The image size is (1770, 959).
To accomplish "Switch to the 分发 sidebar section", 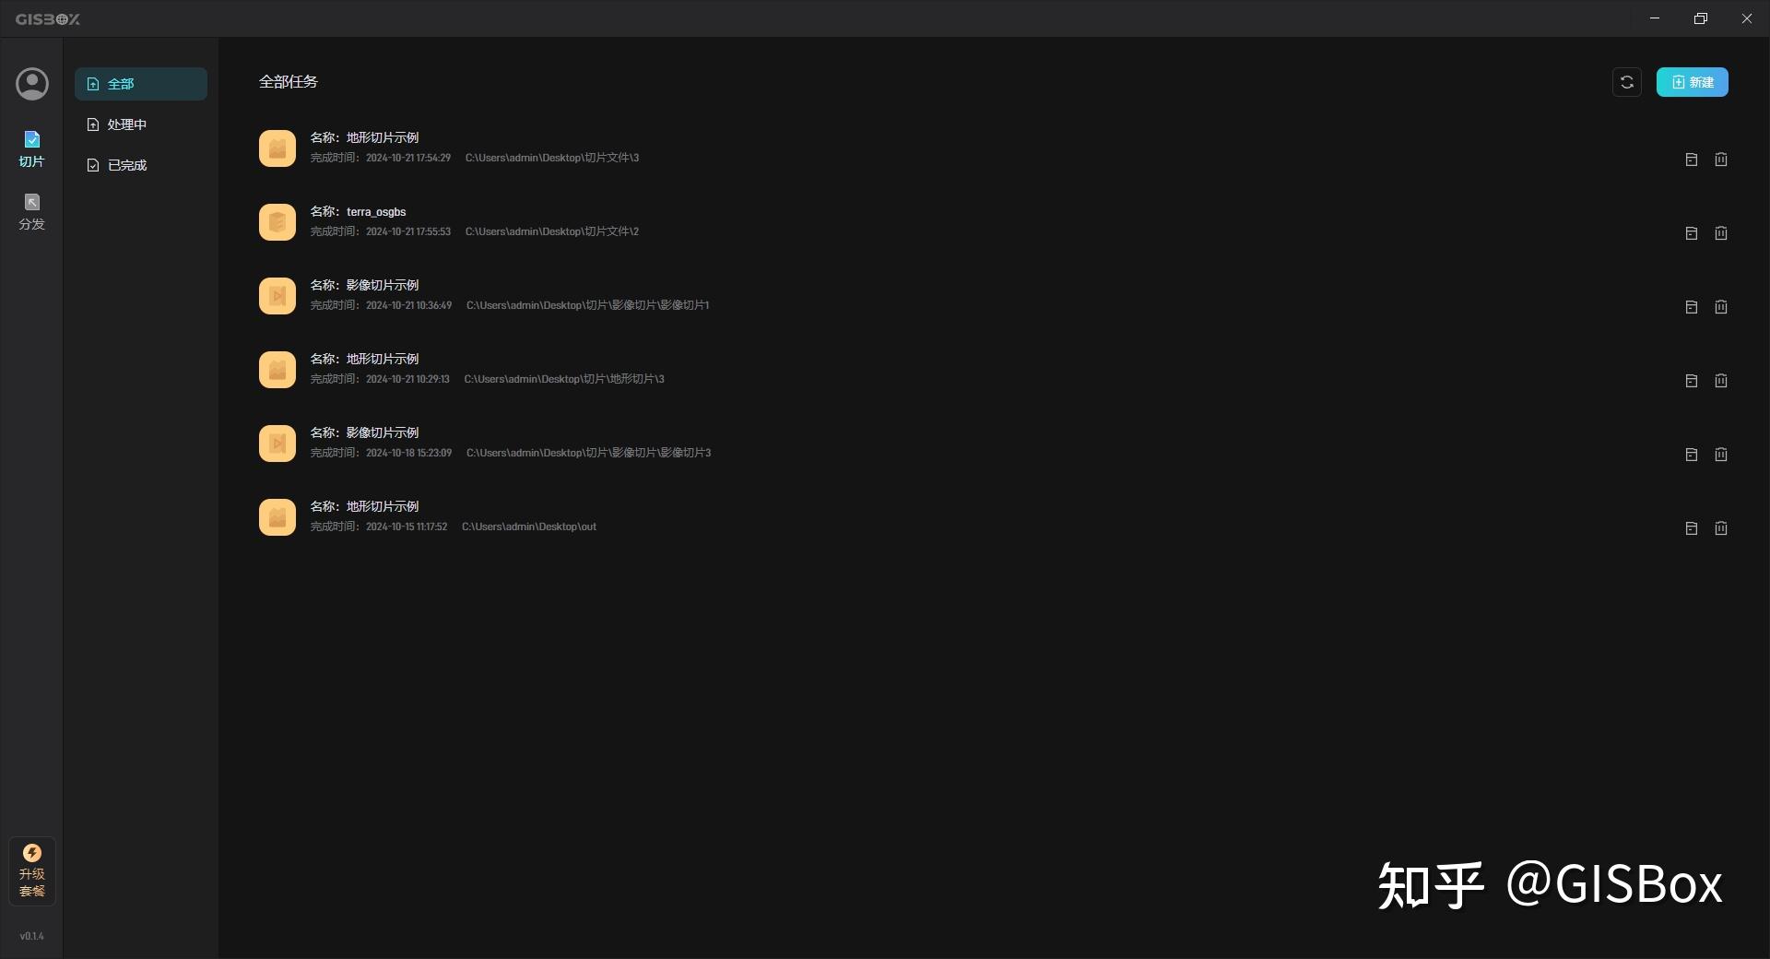I will [x=32, y=212].
